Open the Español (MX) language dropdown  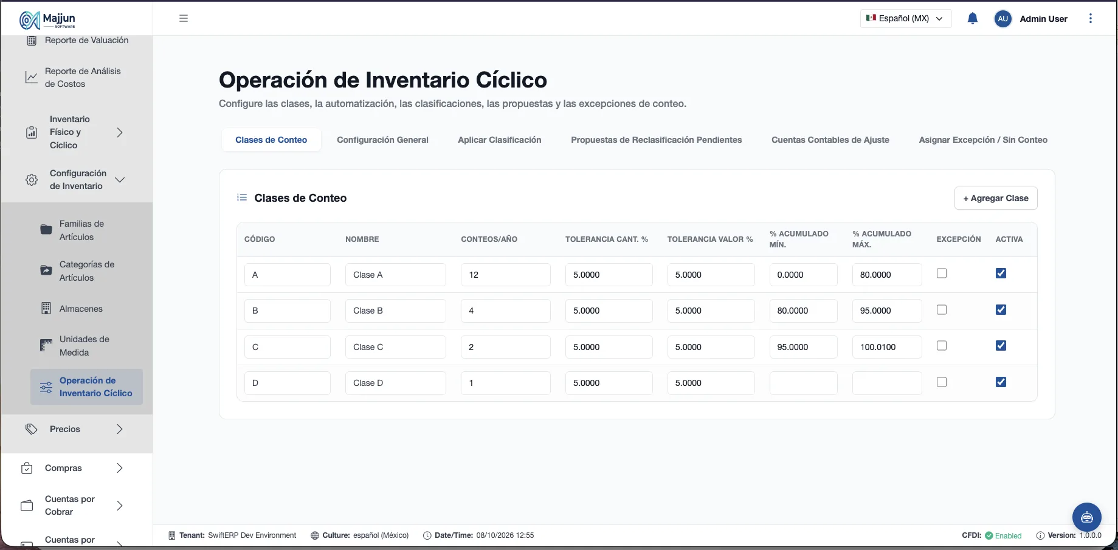pos(905,18)
